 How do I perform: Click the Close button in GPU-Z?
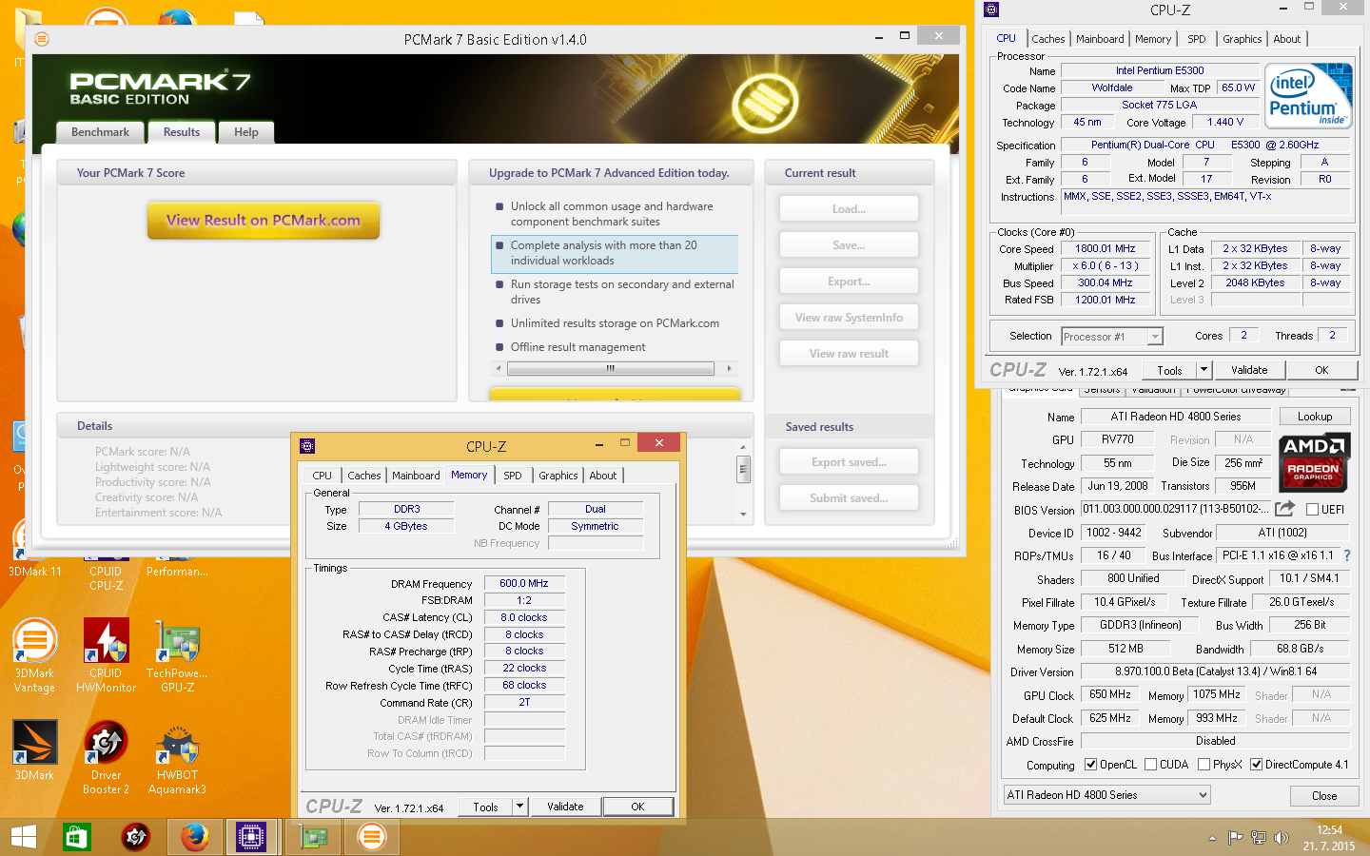[x=1324, y=796]
